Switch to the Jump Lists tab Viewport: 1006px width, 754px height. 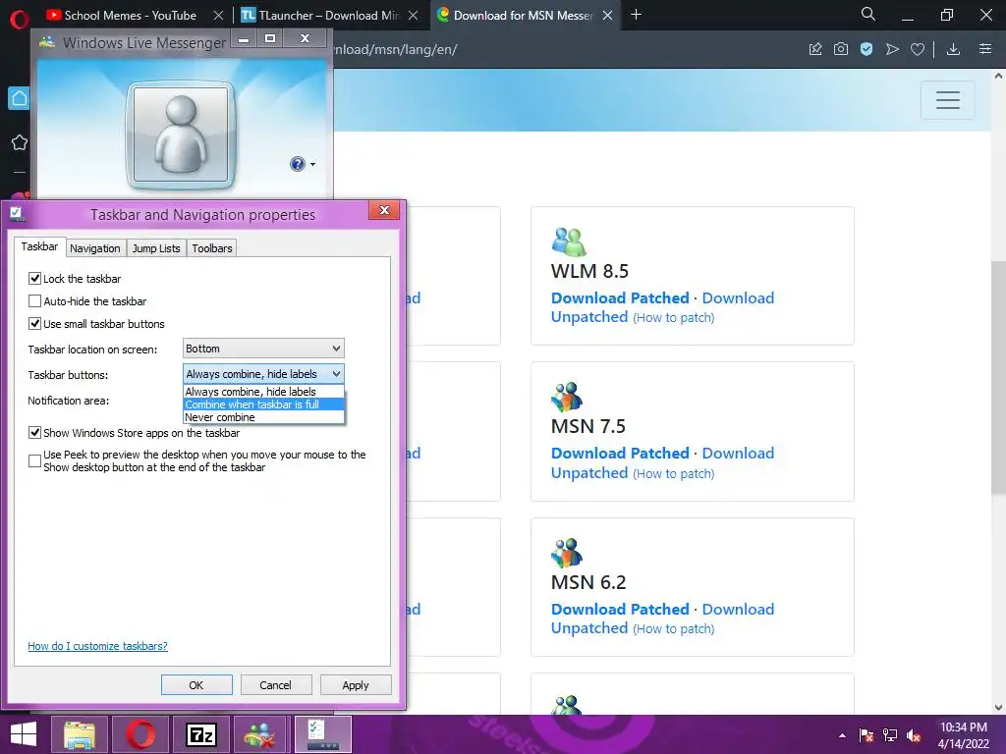tap(156, 248)
